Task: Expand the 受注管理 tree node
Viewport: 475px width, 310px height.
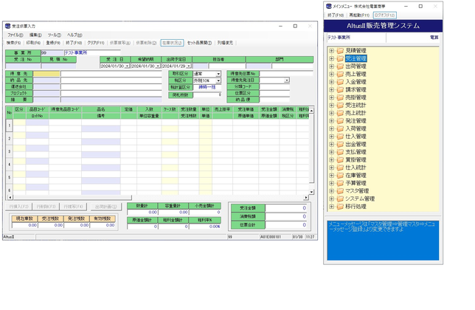Action: pos(331,58)
